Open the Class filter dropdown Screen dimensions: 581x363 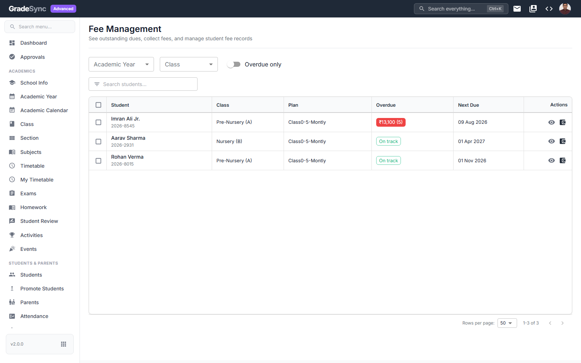[x=189, y=64]
